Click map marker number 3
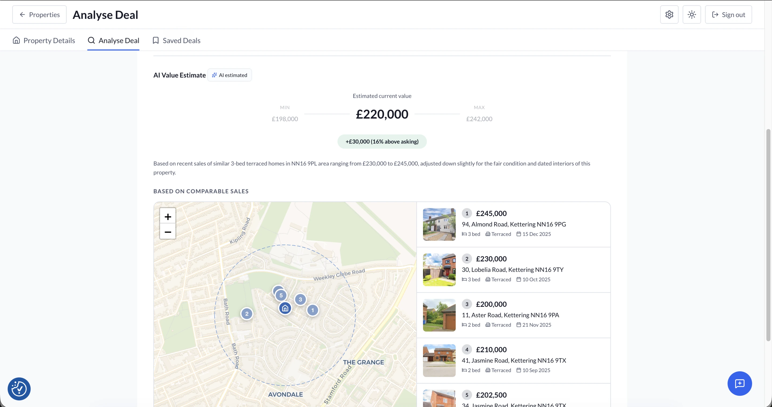 (x=300, y=300)
